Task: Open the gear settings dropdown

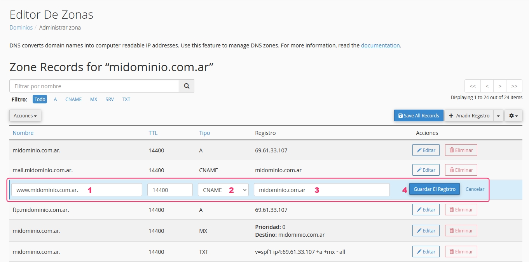Action: point(513,115)
